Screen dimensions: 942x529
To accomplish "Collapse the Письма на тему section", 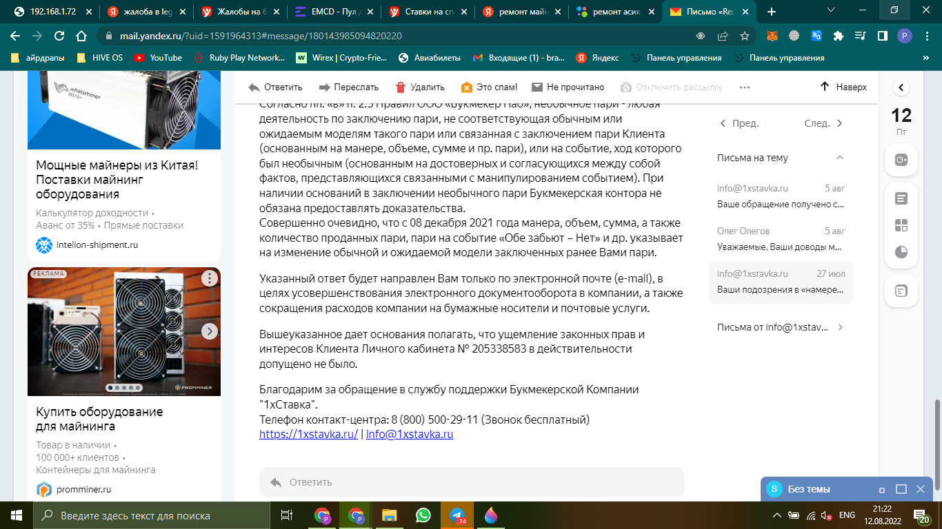I will 839,158.
